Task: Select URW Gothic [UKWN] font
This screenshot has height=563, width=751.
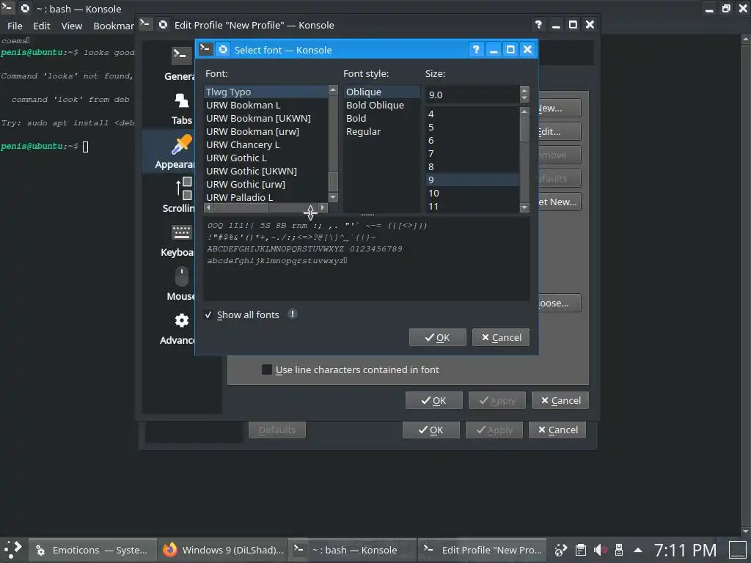Action: [x=266, y=171]
